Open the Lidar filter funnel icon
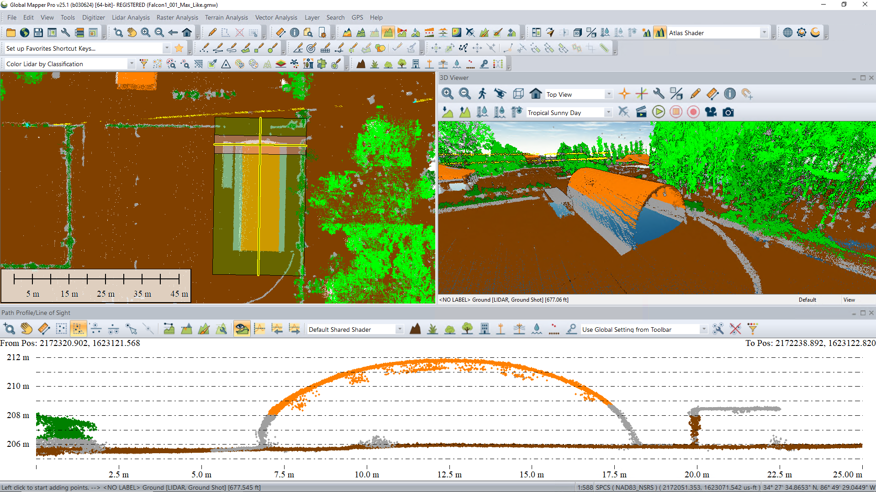This screenshot has height=492, width=876. (x=144, y=64)
